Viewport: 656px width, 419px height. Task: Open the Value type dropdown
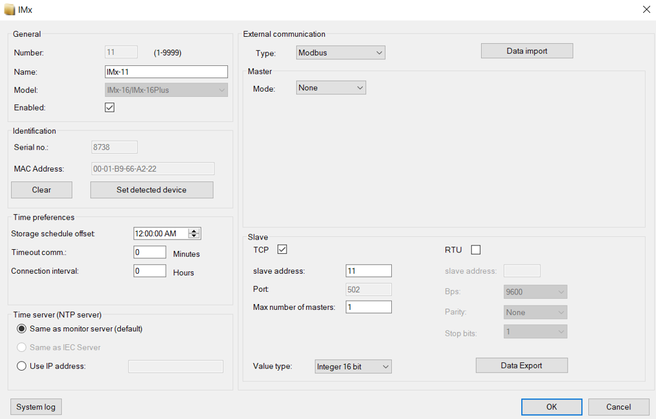pyautogui.click(x=353, y=367)
